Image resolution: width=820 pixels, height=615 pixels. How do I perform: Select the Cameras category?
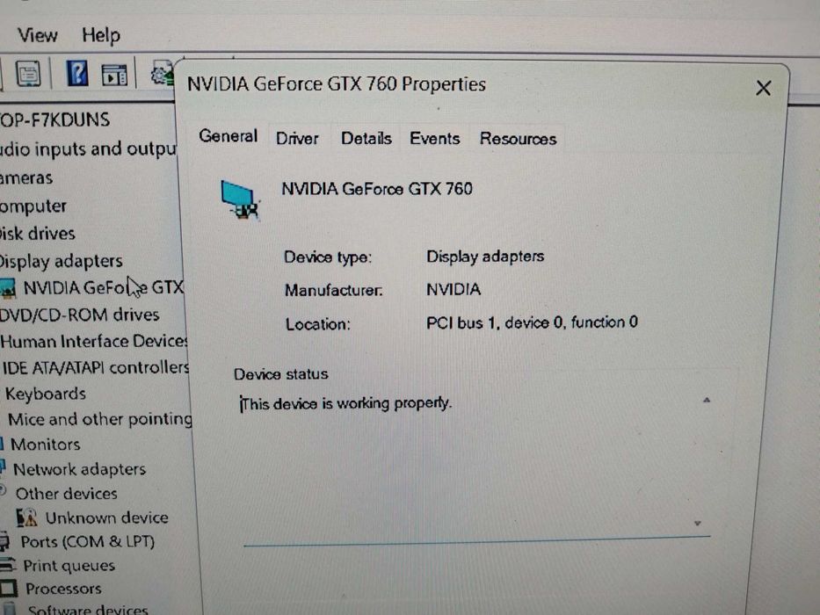(26, 178)
